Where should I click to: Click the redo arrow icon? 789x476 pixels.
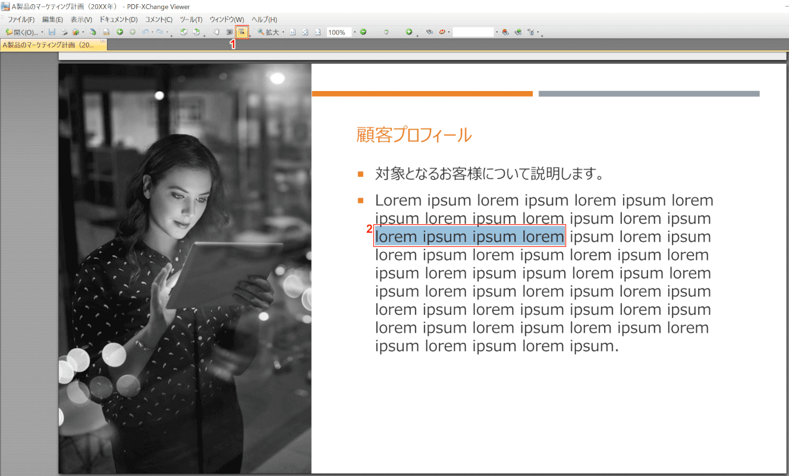pyautogui.click(x=160, y=32)
